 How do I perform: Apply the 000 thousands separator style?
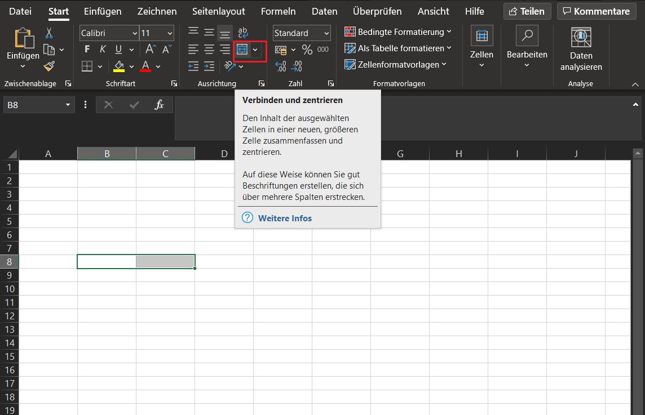coord(323,50)
